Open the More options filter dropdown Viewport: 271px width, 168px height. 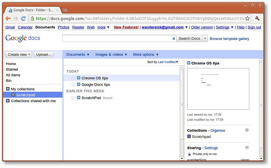[146, 54]
